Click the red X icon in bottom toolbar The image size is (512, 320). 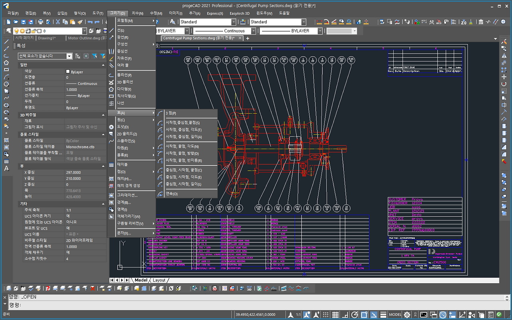pos(92,288)
